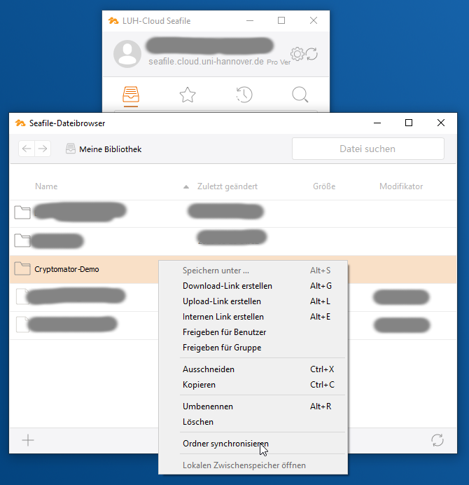Select the Cryptomator-Demo folder icon
The image size is (469, 485).
(x=22, y=268)
